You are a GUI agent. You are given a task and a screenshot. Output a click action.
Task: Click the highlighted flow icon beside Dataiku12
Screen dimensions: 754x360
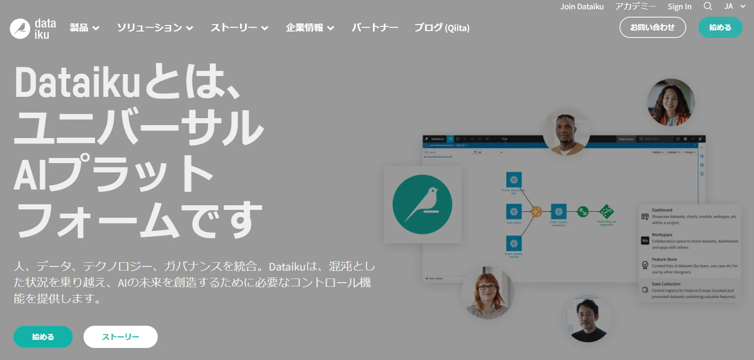(450, 139)
